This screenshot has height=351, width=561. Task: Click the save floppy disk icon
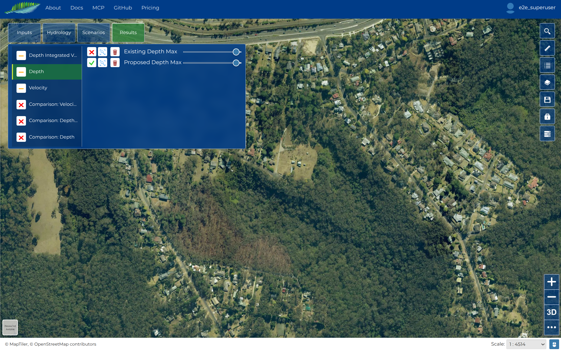point(547,99)
